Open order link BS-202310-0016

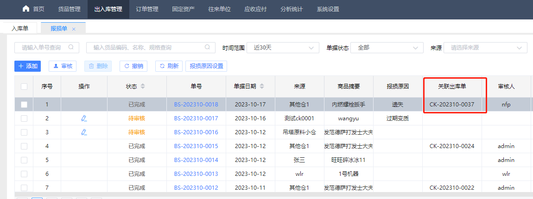tap(196, 132)
